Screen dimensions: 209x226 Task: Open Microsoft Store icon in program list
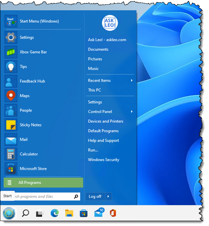pos(11,169)
